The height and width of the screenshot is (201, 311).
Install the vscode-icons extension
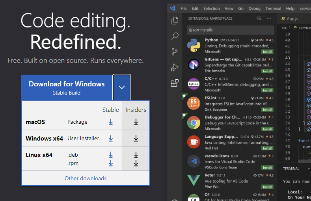(267, 168)
